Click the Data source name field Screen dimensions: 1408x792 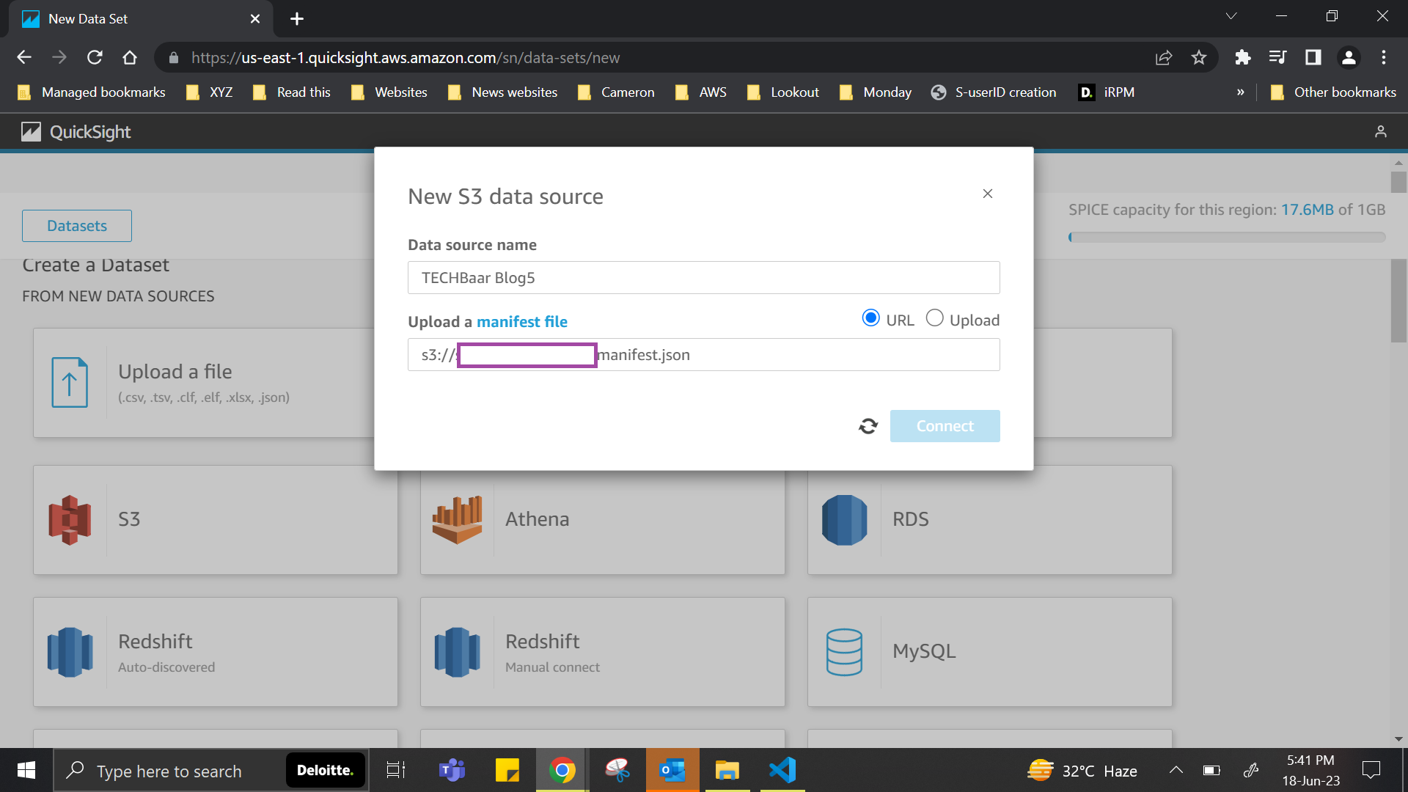(x=703, y=278)
